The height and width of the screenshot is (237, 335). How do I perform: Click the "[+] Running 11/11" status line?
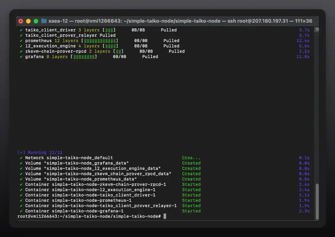tap(40, 153)
